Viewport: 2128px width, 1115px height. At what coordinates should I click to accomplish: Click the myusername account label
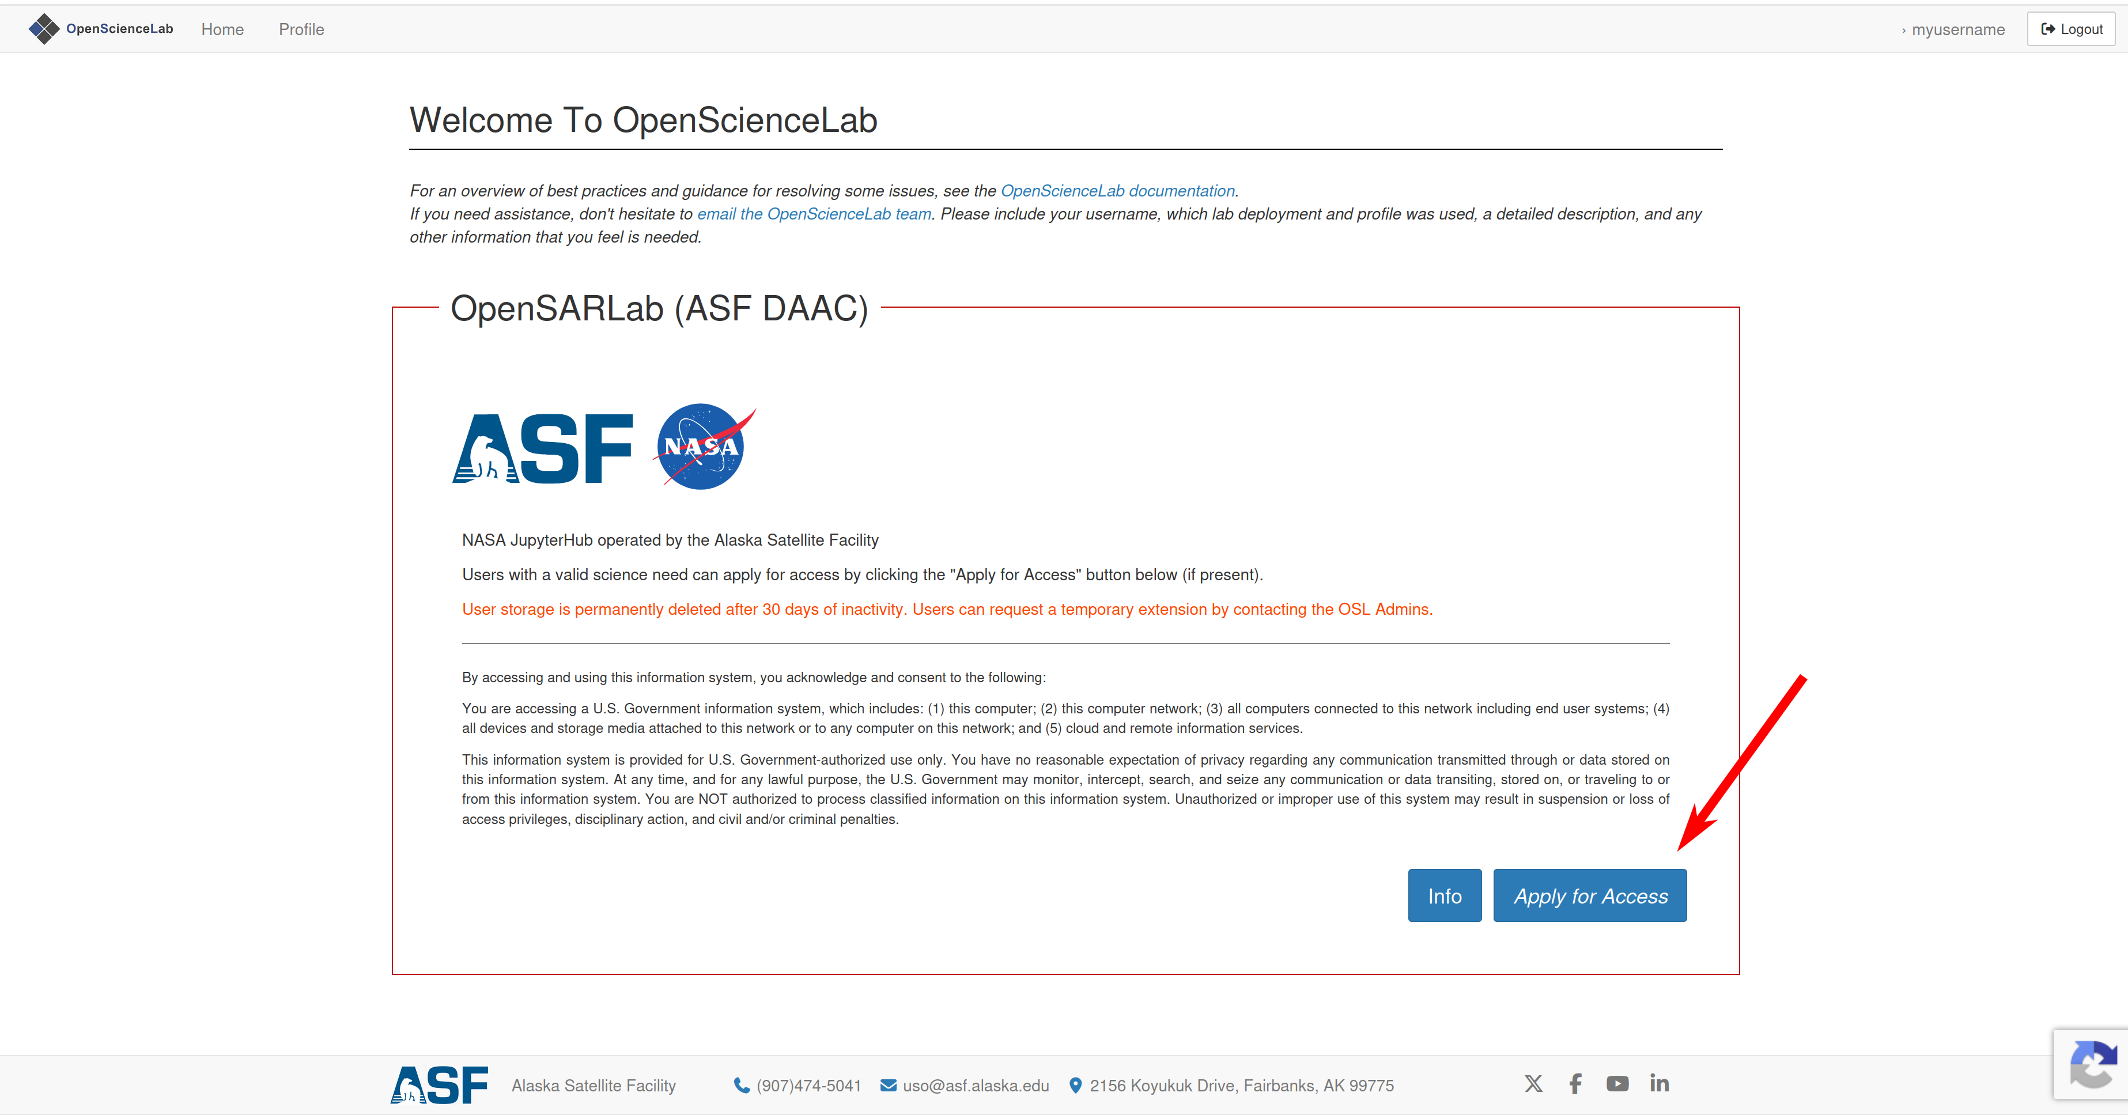[1958, 30]
